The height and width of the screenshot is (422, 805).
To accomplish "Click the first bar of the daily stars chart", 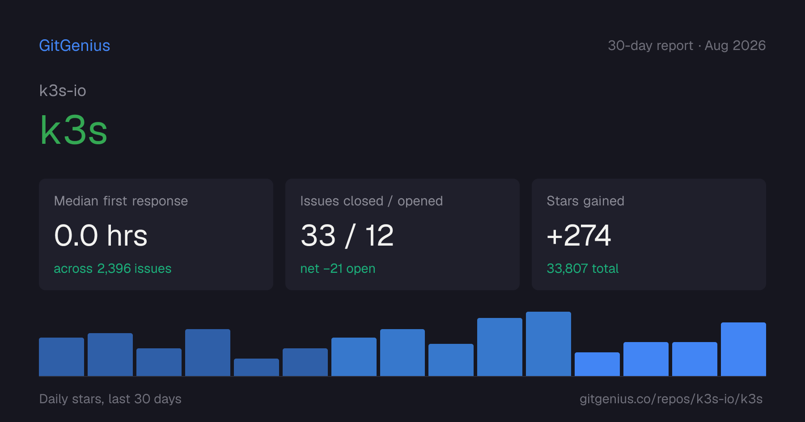I will click(61, 357).
